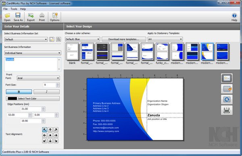Select the top-right text alignment arrow
Image resolution: width=242 pixels, height=156 pixels.
[x=56, y=130]
